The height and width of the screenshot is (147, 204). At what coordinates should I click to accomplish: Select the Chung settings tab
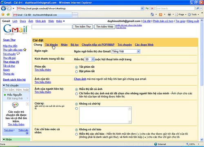38,45
